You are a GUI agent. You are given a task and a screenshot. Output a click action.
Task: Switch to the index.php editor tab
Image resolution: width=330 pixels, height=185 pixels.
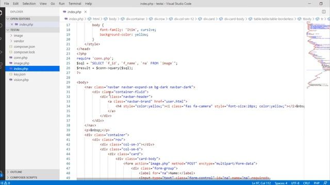point(74,12)
